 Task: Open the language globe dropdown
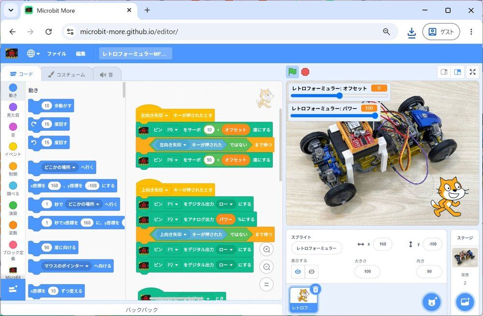(33, 54)
